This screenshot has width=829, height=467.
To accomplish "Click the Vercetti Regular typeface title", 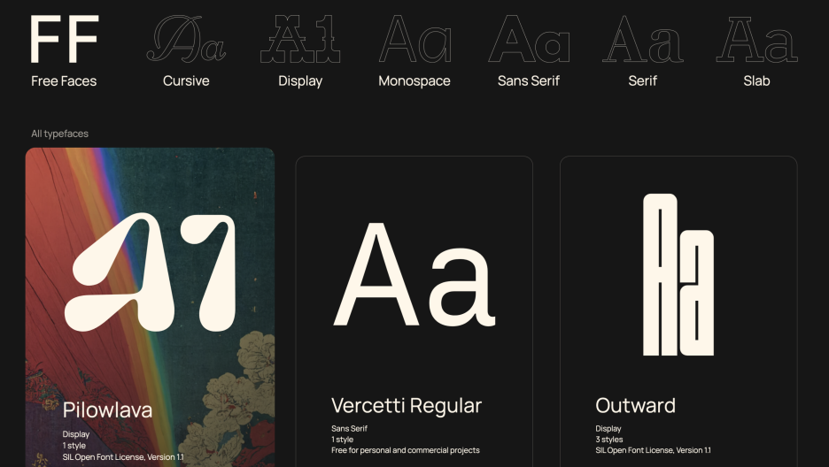I will click(407, 405).
